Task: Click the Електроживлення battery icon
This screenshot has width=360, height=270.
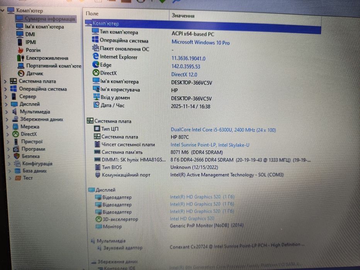Action: [x=20, y=58]
